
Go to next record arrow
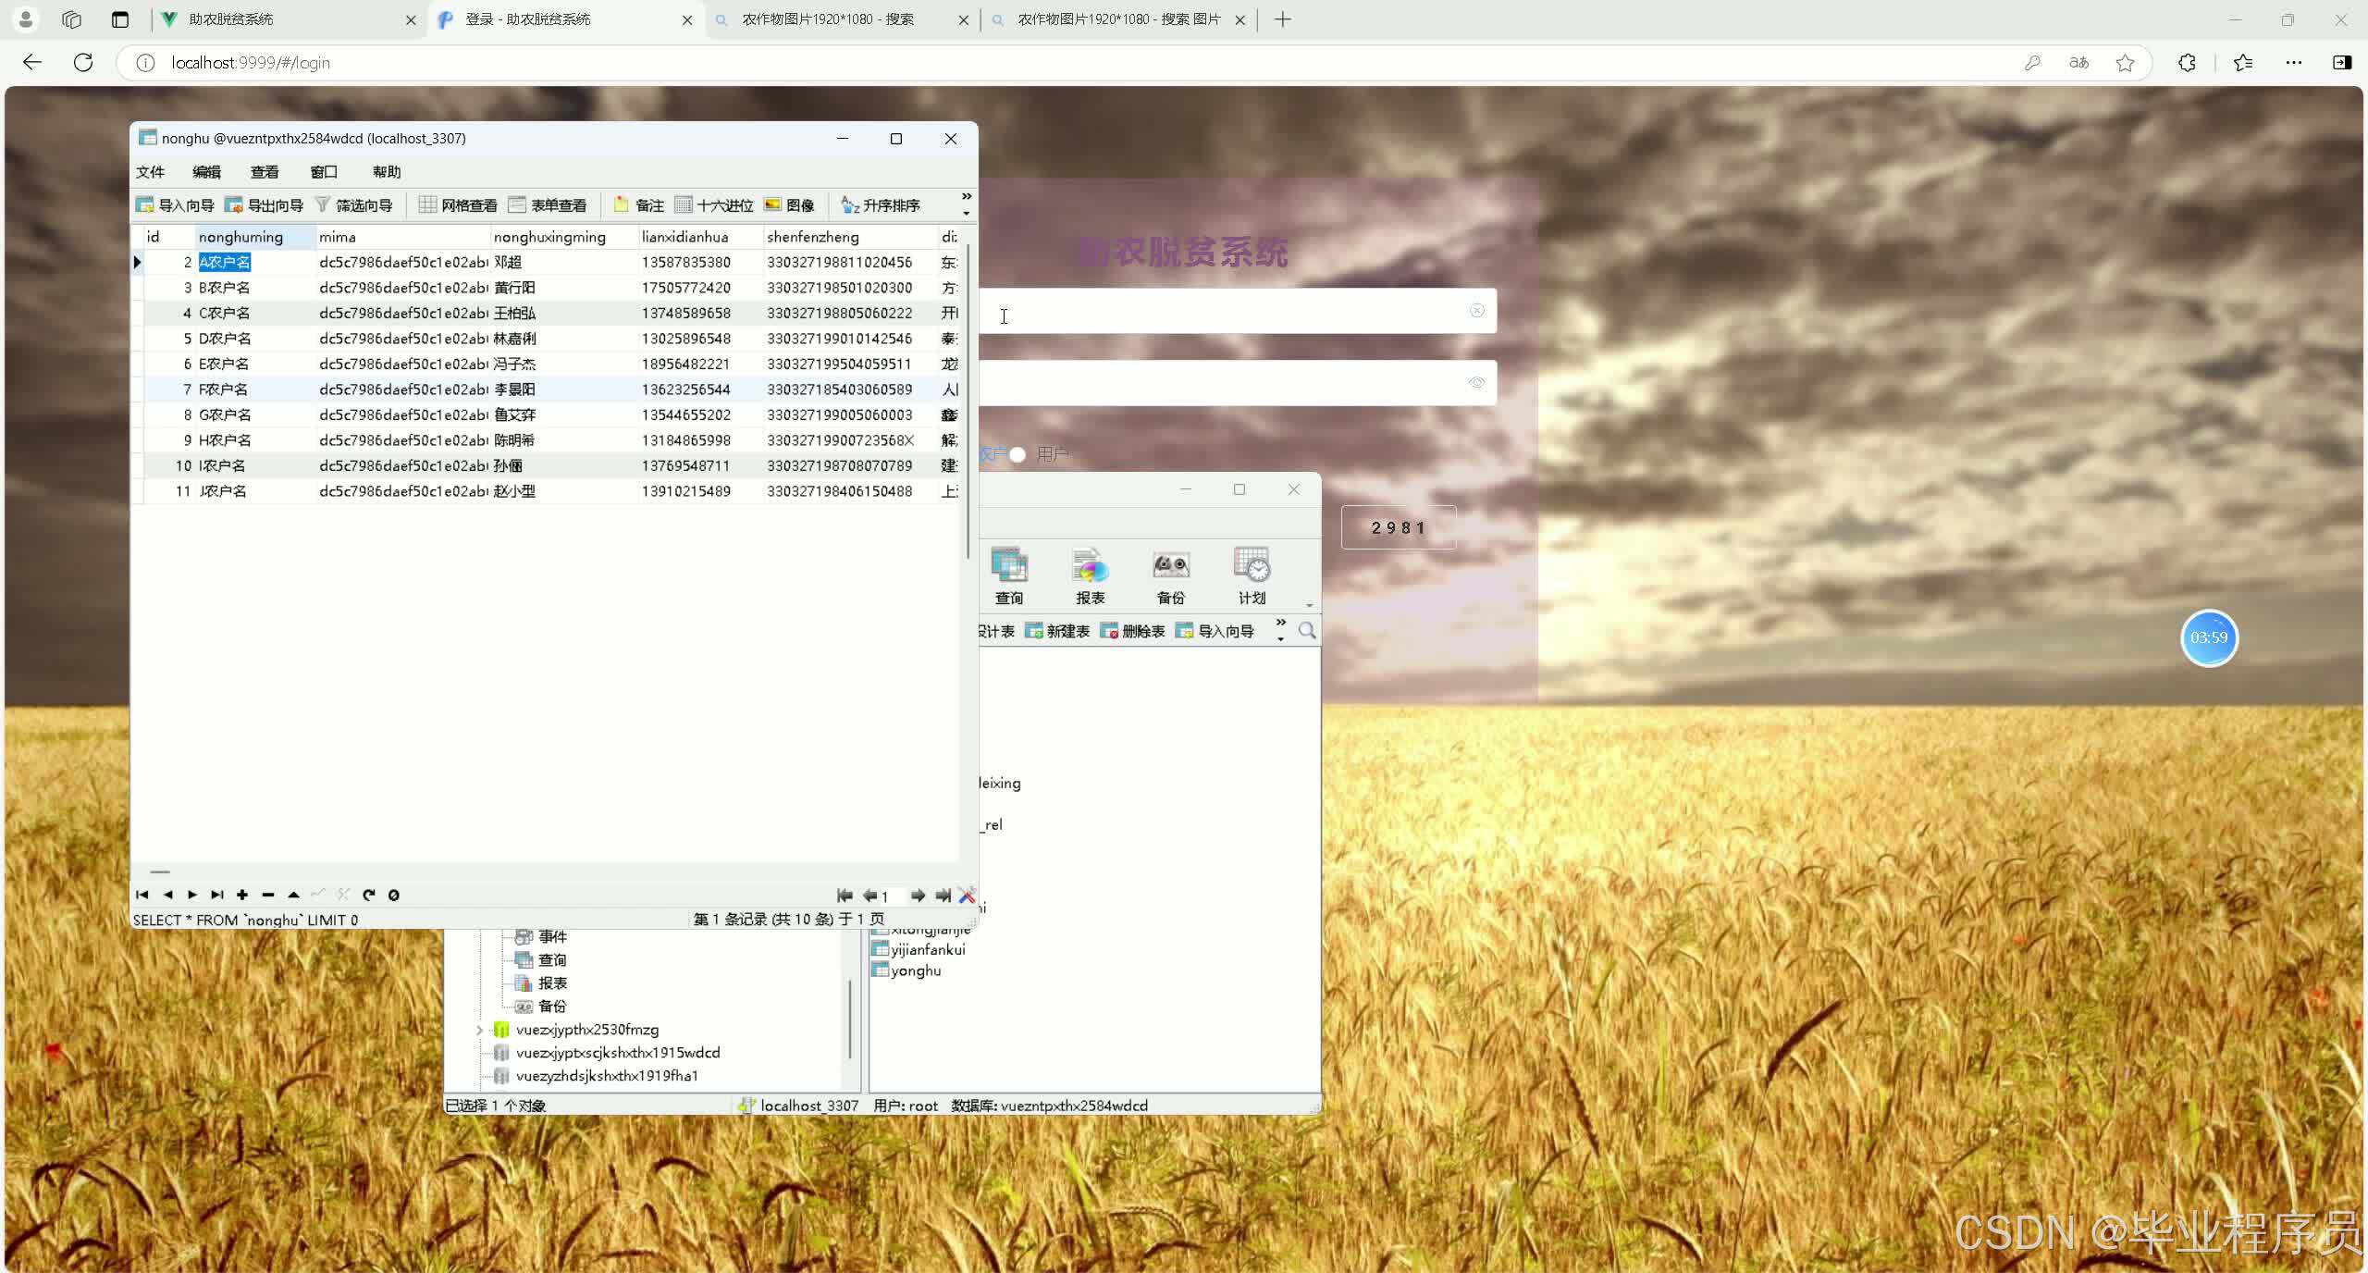click(x=192, y=895)
